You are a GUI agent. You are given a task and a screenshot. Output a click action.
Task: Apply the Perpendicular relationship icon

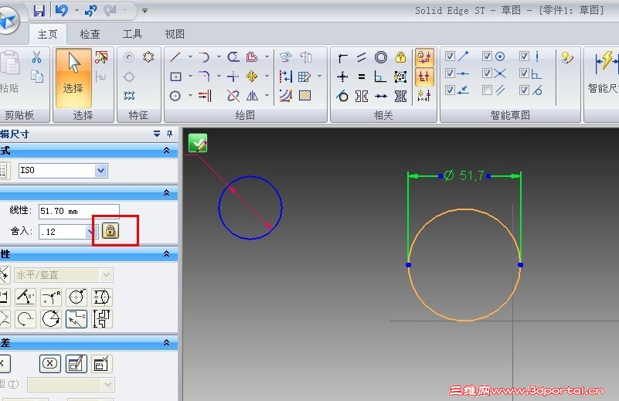pos(380,76)
